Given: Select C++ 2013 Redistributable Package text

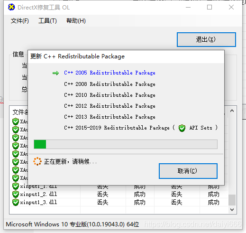Looking at the screenshot, I should [x=109, y=117].
